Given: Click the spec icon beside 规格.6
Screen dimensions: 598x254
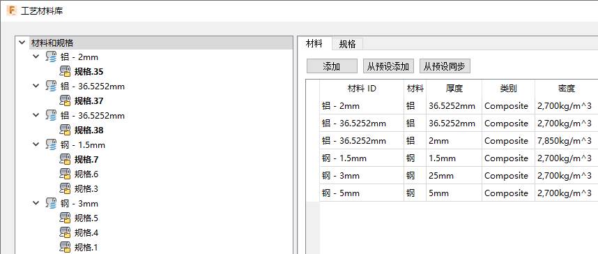Looking at the screenshot, I should coord(66,174).
